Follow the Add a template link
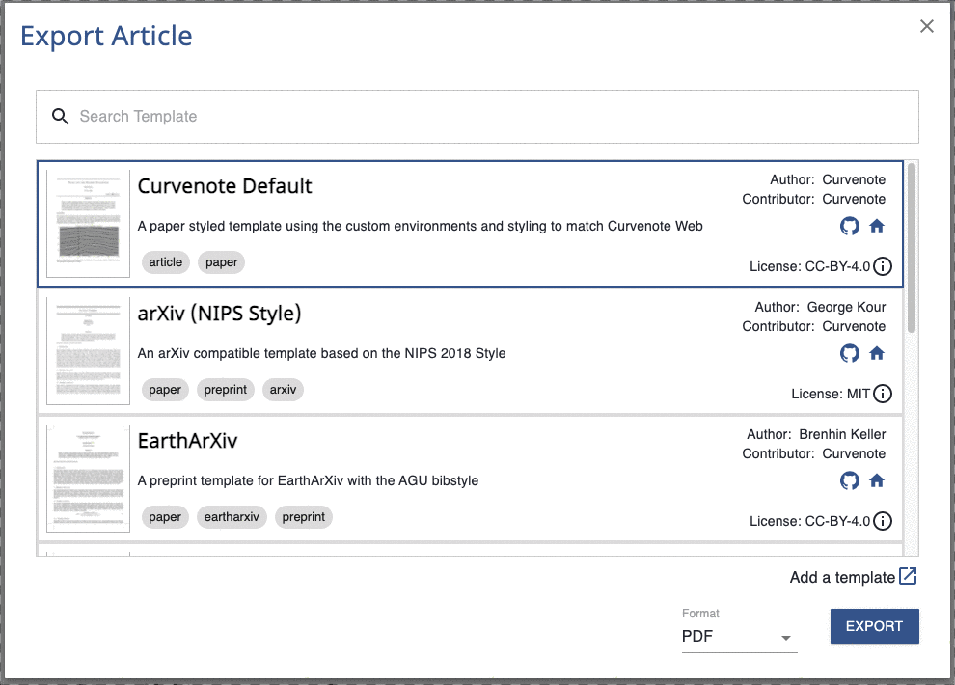Image resolution: width=955 pixels, height=685 pixels. click(x=842, y=577)
